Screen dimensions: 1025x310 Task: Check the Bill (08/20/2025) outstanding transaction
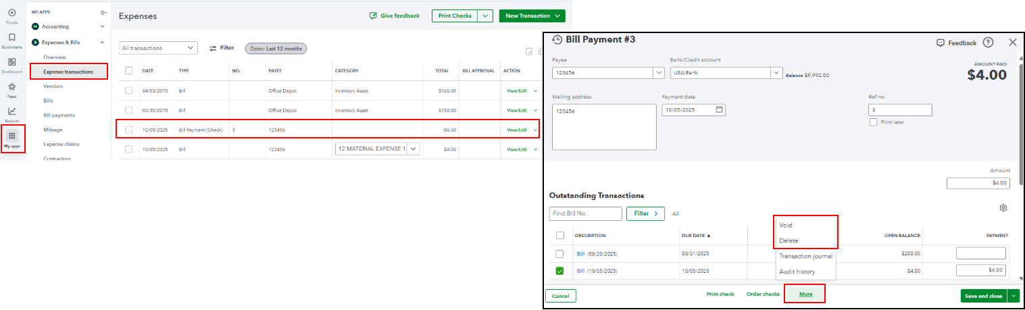pos(559,253)
